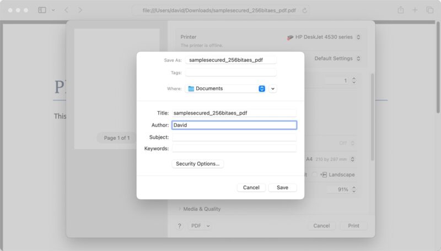Click the Safari address bar URL

click(x=219, y=10)
